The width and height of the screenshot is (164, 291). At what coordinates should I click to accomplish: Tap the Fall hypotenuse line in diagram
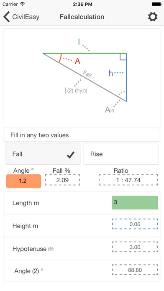click(85, 77)
